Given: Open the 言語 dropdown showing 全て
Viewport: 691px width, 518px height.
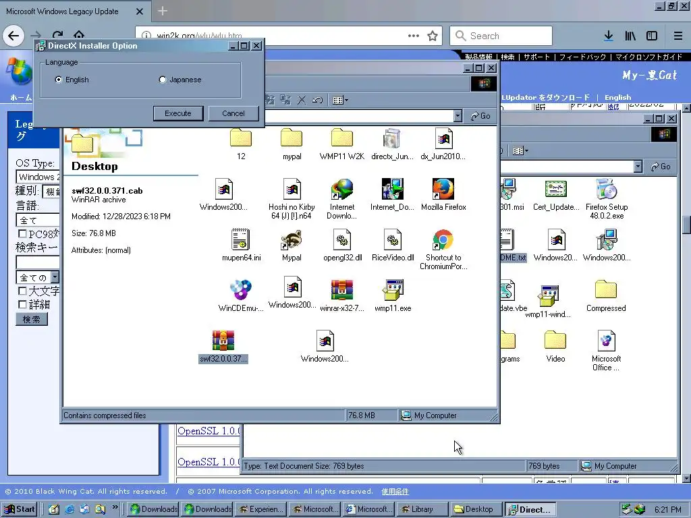Looking at the screenshot, I should click(38, 220).
